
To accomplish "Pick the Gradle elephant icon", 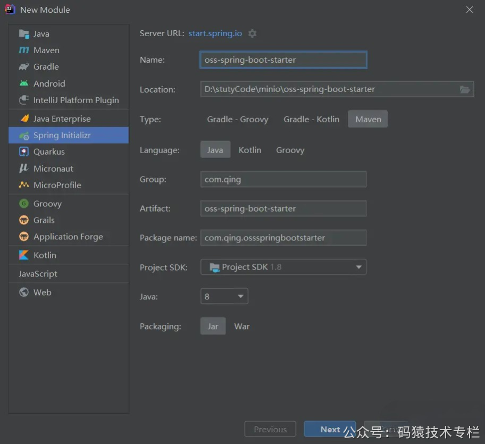I will click(x=24, y=67).
